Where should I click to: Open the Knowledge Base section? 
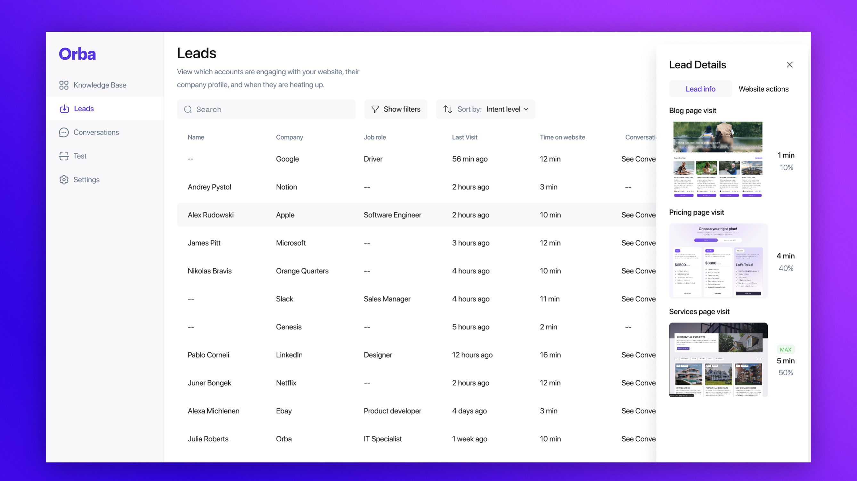[x=100, y=85]
